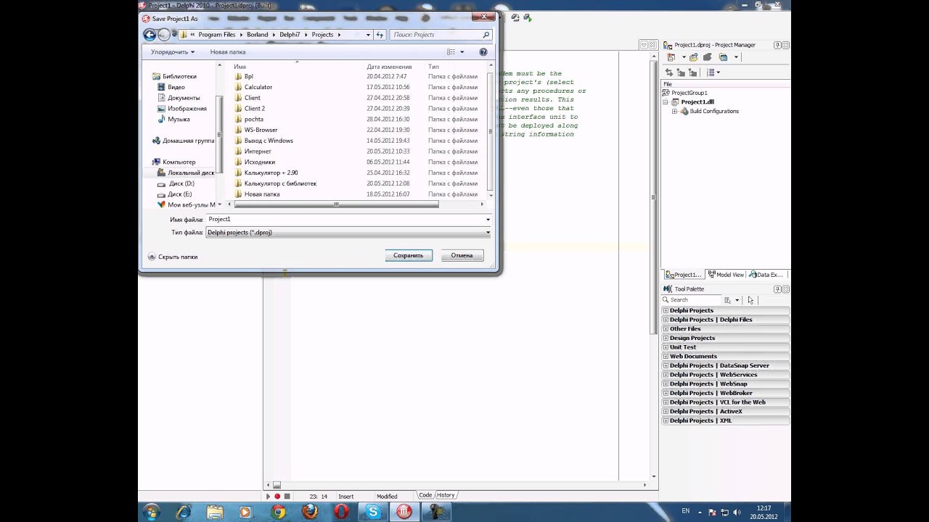Open the address bar previous locations dropdown

(369, 34)
